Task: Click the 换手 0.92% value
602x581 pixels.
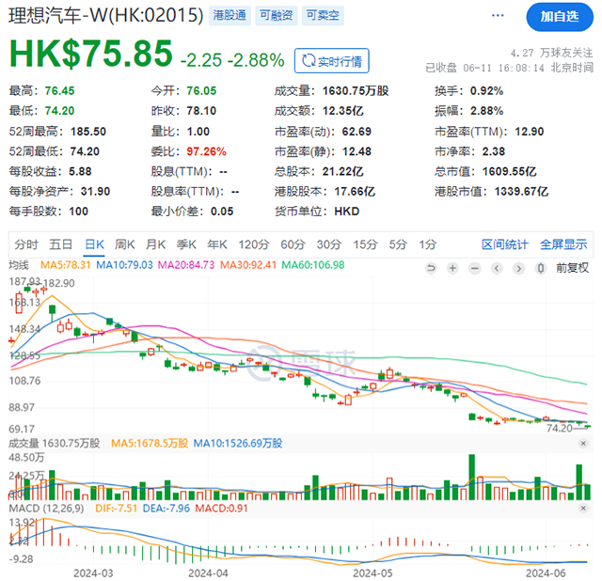Action: pos(486,91)
